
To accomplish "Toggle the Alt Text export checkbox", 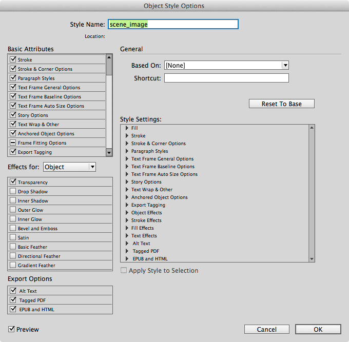I will 13,291.
